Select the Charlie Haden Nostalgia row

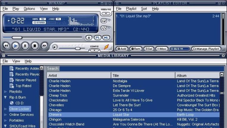[134, 81]
